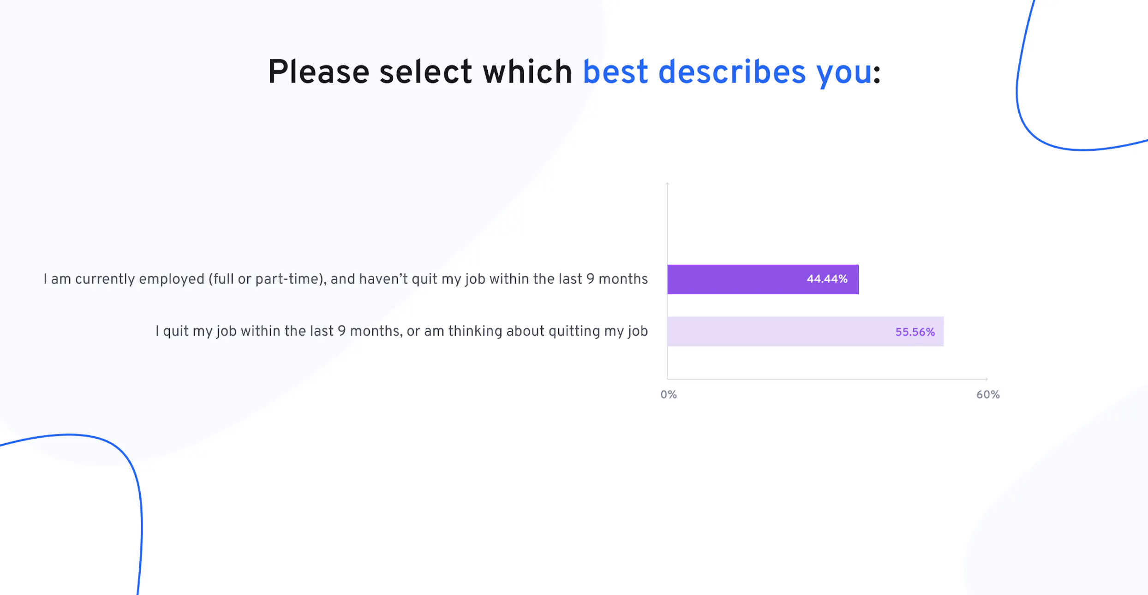The image size is (1148, 595).
Task: Click the 60% axis label
Action: coord(988,395)
